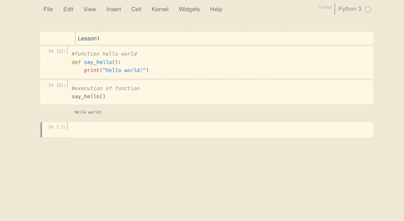404x221 pixels.
Task: Open the Kernel menu
Action: click(160, 10)
